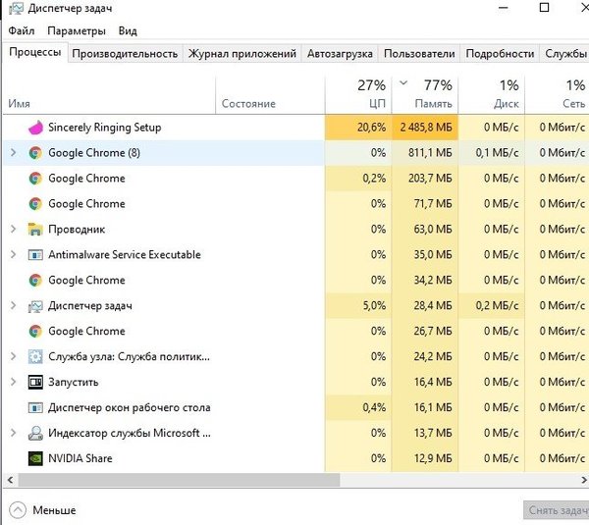Click the pink Sincerely Ringing Setup icon
Image resolution: width=589 pixels, height=525 pixels.
coord(35,128)
